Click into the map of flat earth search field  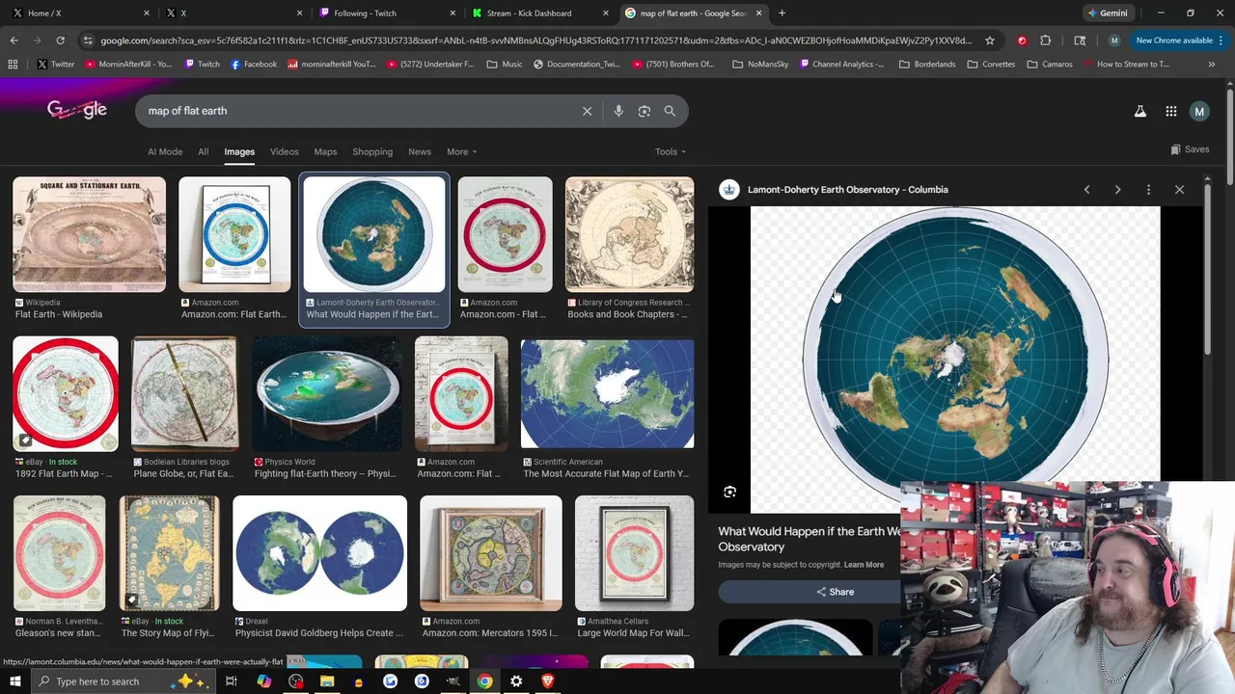[357, 111]
